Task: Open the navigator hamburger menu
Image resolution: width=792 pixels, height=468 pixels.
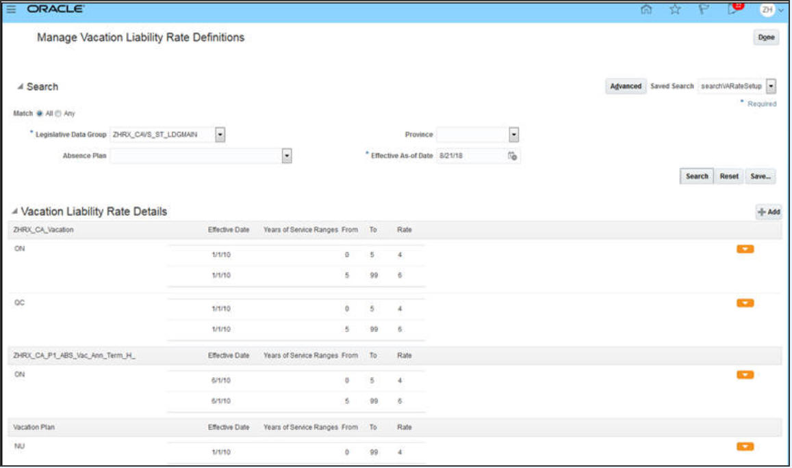Action: [11, 9]
